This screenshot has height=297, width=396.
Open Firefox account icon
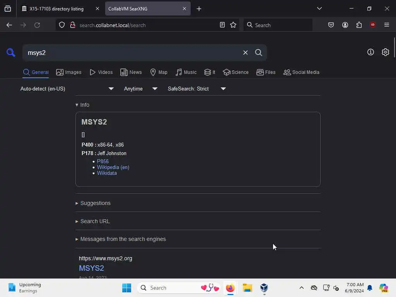[x=345, y=25]
